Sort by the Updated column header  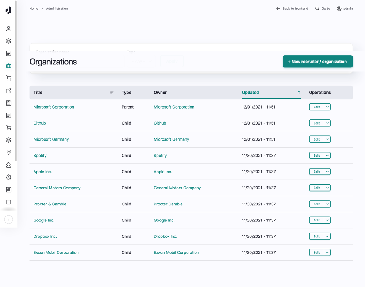(x=250, y=93)
